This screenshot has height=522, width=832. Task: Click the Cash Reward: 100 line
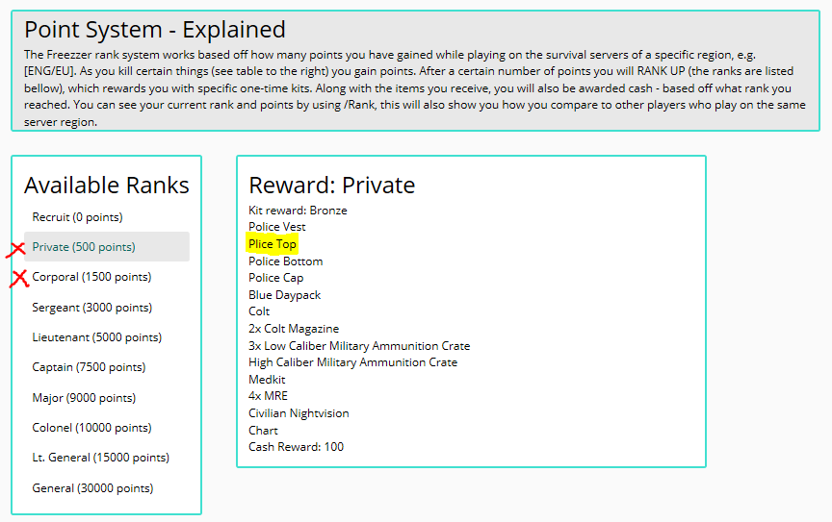[x=296, y=447]
